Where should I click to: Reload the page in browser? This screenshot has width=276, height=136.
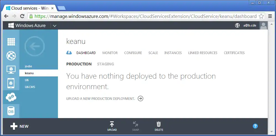pos(22,16)
